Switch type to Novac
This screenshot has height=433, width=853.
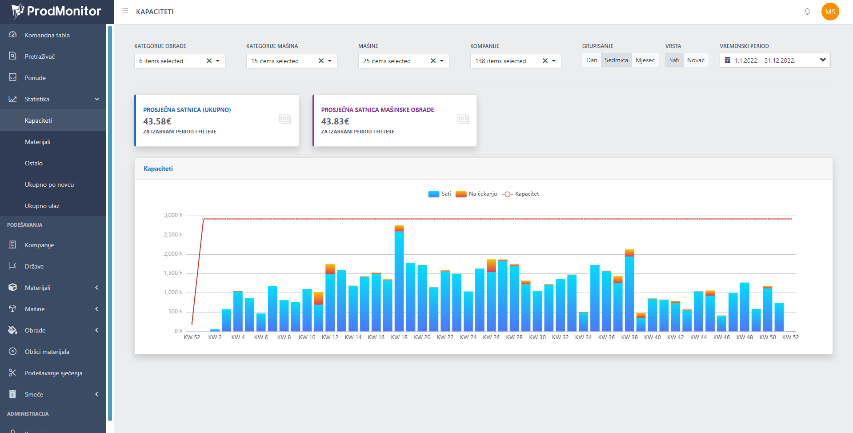[x=695, y=60]
